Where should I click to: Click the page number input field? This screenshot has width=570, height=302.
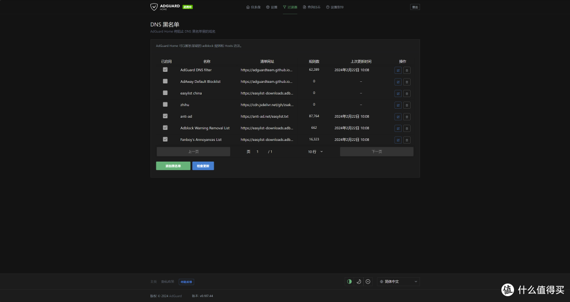tap(259, 152)
